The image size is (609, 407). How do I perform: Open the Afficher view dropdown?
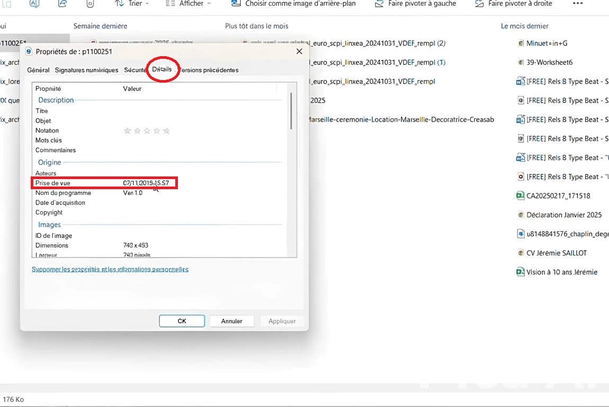pyautogui.click(x=188, y=4)
